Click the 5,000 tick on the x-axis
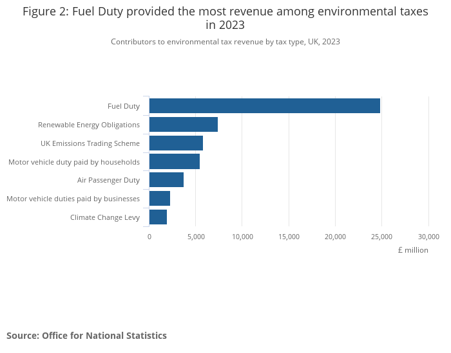 point(196,237)
